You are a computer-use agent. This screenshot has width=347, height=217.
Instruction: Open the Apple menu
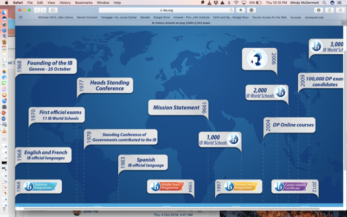click(x=6, y=3)
